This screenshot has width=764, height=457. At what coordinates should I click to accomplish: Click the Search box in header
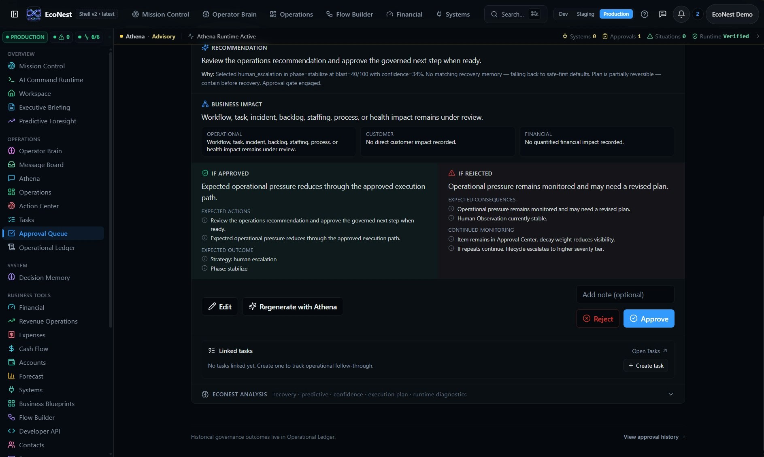click(x=515, y=14)
